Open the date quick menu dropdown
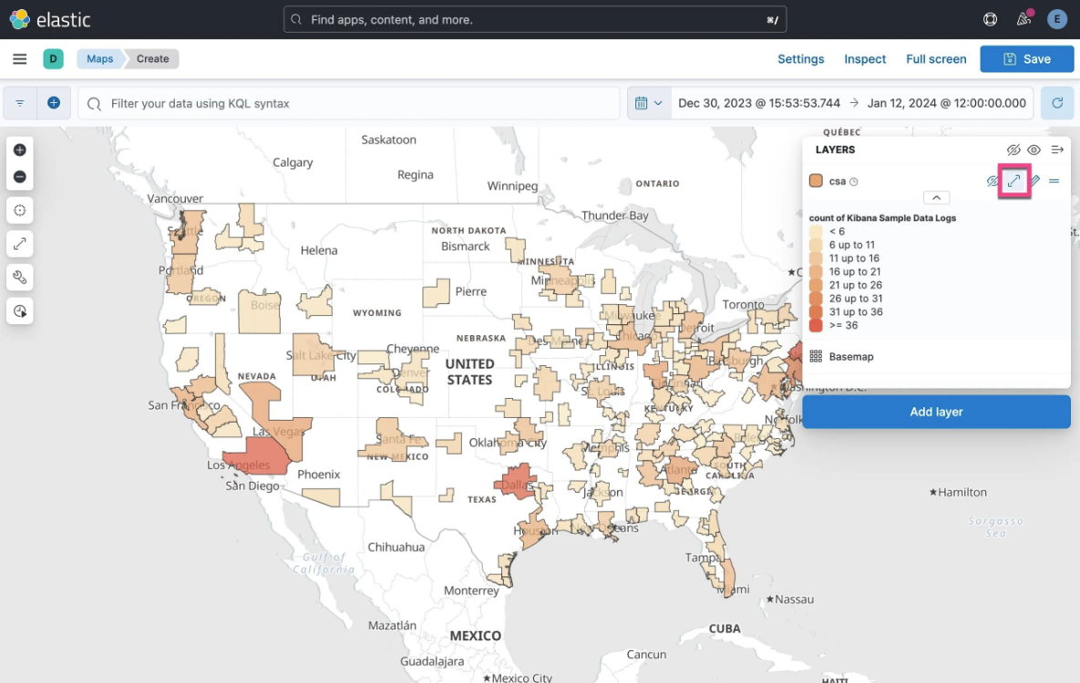The height and width of the screenshot is (683, 1080). pos(649,104)
